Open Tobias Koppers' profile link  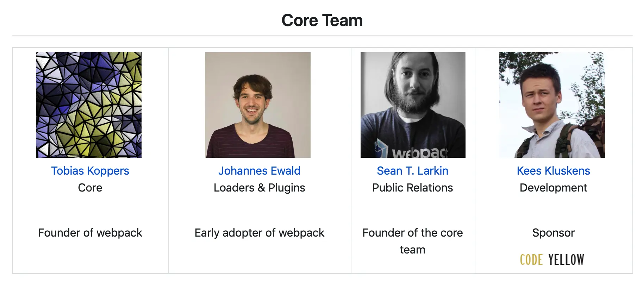click(90, 171)
